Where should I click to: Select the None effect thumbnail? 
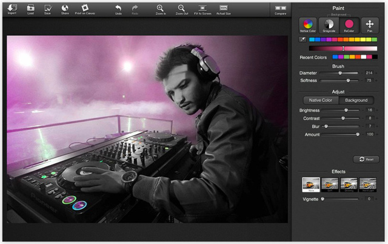[x=311, y=185]
